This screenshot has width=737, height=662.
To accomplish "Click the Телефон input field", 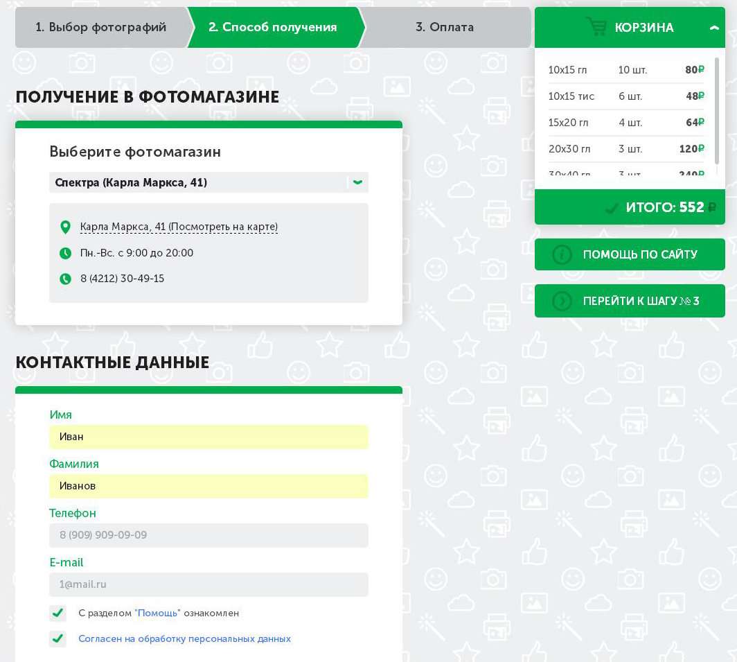I will point(208,535).
